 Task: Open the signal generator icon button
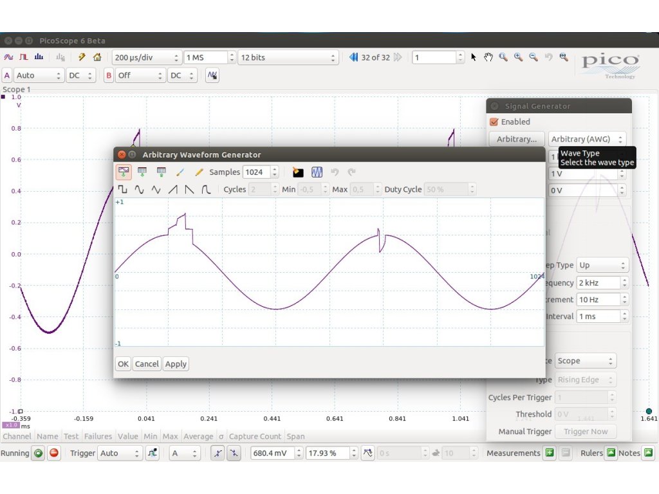pos(212,76)
